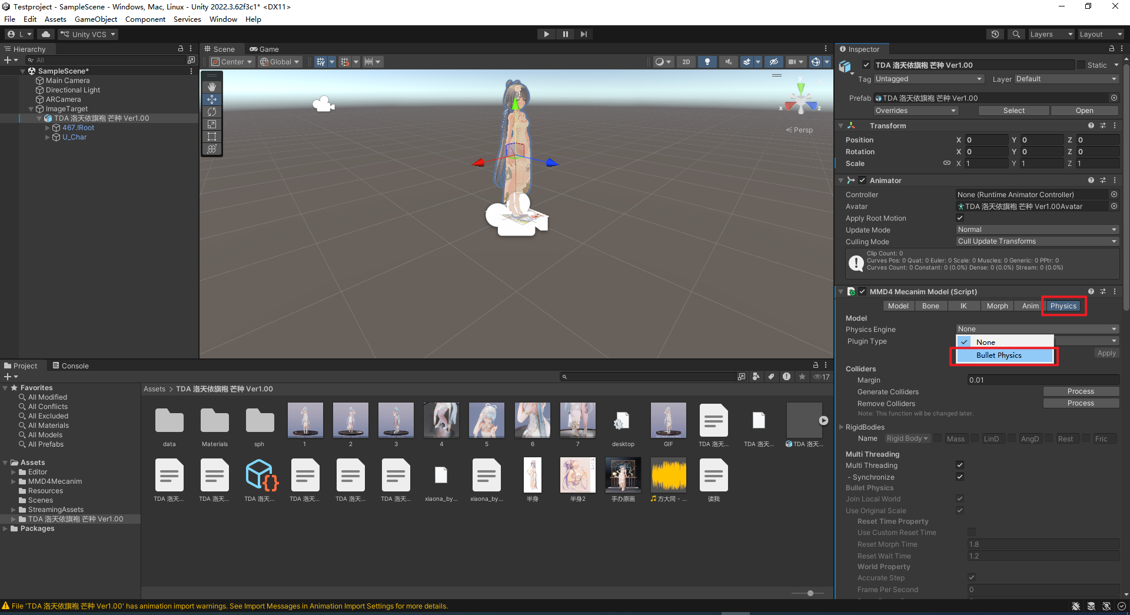Image resolution: width=1130 pixels, height=615 pixels.
Task: Open the Culling Mode dropdown
Action: (1037, 241)
